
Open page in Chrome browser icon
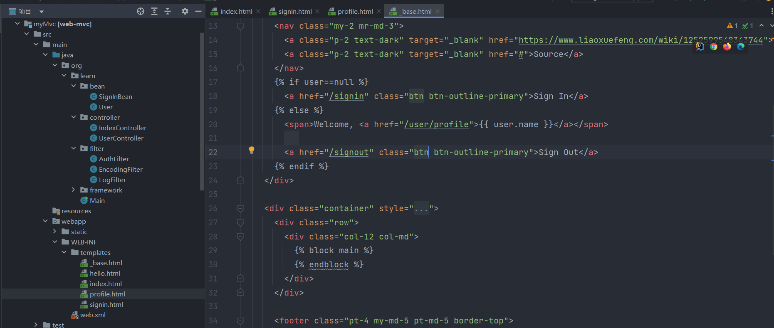tap(714, 47)
